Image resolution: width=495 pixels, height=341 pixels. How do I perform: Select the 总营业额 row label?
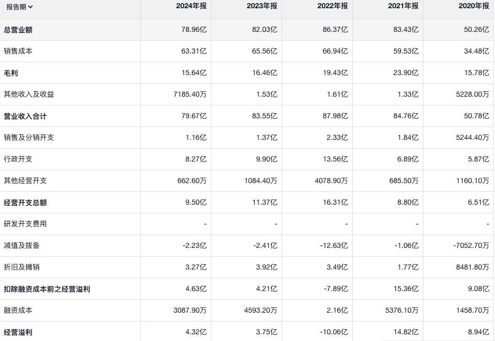(18, 30)
